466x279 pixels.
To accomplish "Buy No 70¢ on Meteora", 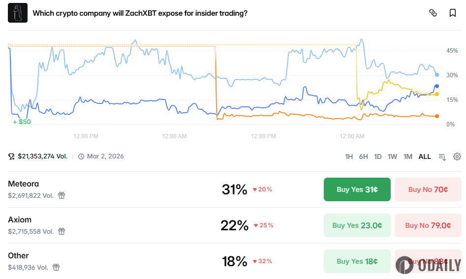I will [x=428, y=189].
